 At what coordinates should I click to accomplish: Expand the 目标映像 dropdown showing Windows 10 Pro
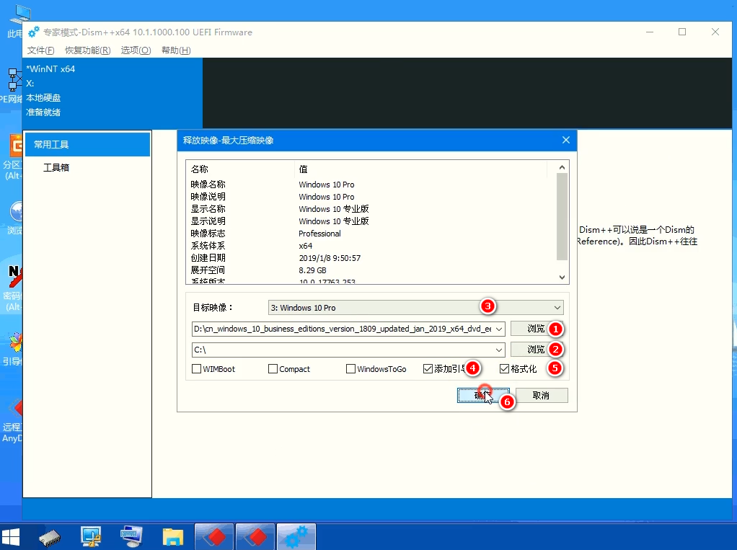tap(557, 308)
